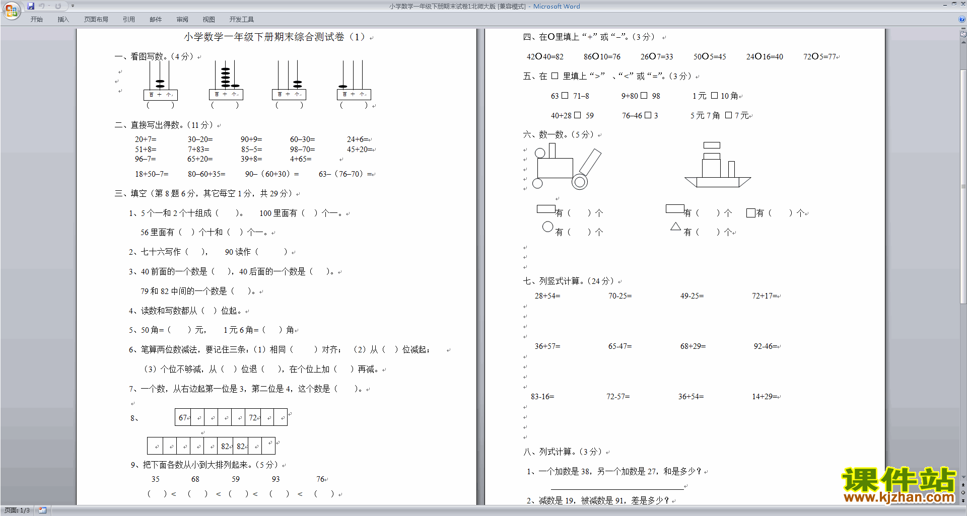967x516 pixels.
Task: Click the fourth abacus picture
Action: tap(354, 81)
